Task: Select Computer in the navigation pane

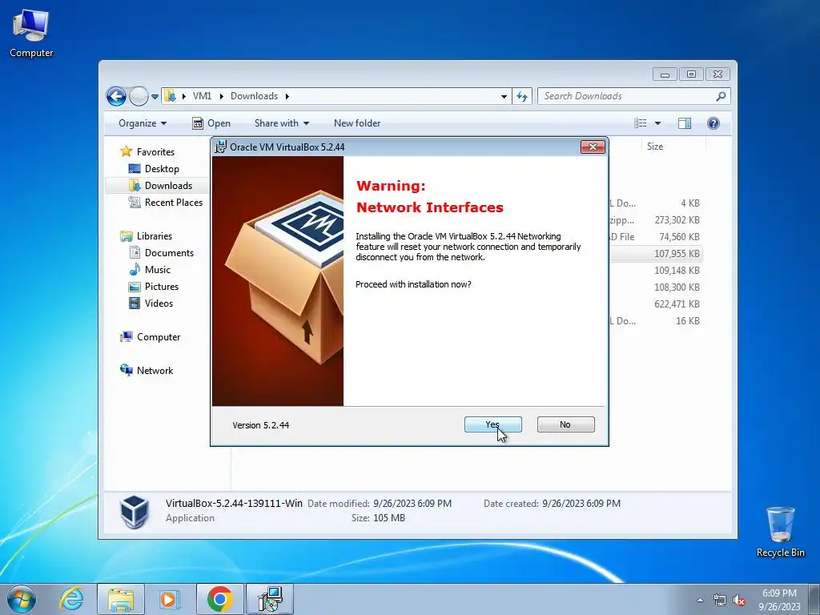Action: pyautogui.click(x=150, y=337)
